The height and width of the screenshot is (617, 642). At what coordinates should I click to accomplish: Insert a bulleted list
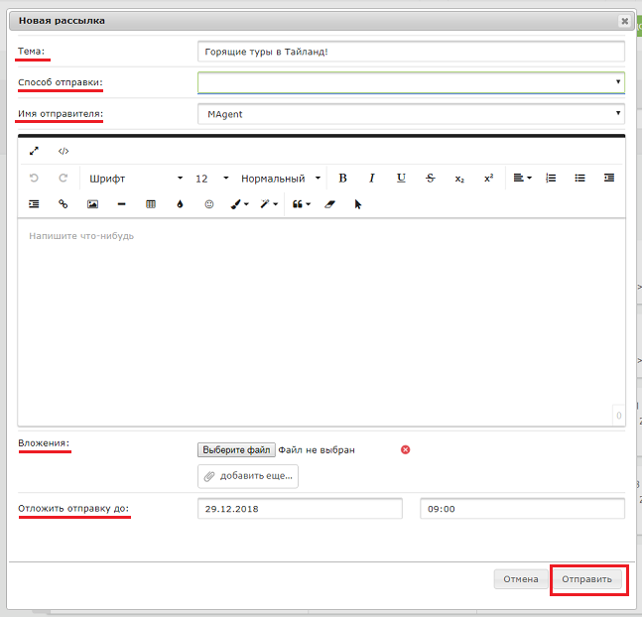coord(579,179)
